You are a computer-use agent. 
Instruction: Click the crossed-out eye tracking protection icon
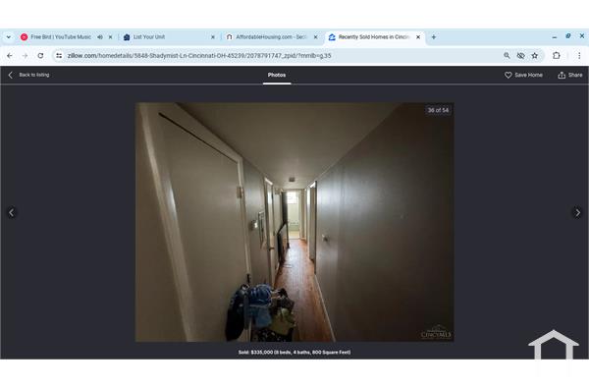point(520,56)
